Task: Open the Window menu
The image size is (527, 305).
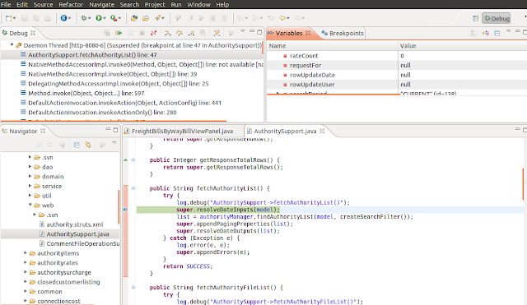Action: [198, 4]
